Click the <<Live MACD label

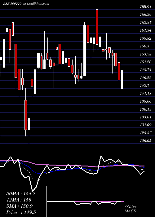coord(131,209)
